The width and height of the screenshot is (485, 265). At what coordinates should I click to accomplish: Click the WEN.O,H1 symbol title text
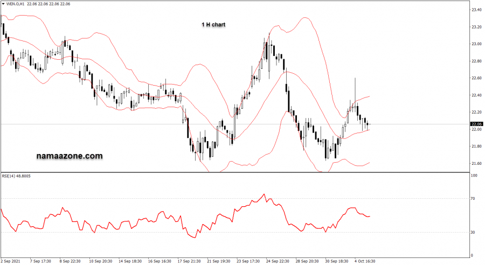point(16,4)
